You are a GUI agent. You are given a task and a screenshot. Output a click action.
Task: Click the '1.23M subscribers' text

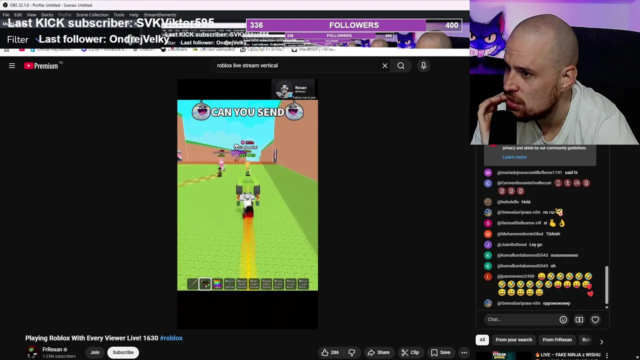point(59,356)
